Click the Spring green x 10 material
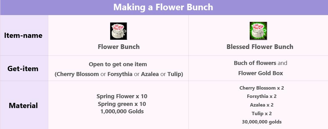The width and height of the screenshot is (328, 129). coord(122,104)
